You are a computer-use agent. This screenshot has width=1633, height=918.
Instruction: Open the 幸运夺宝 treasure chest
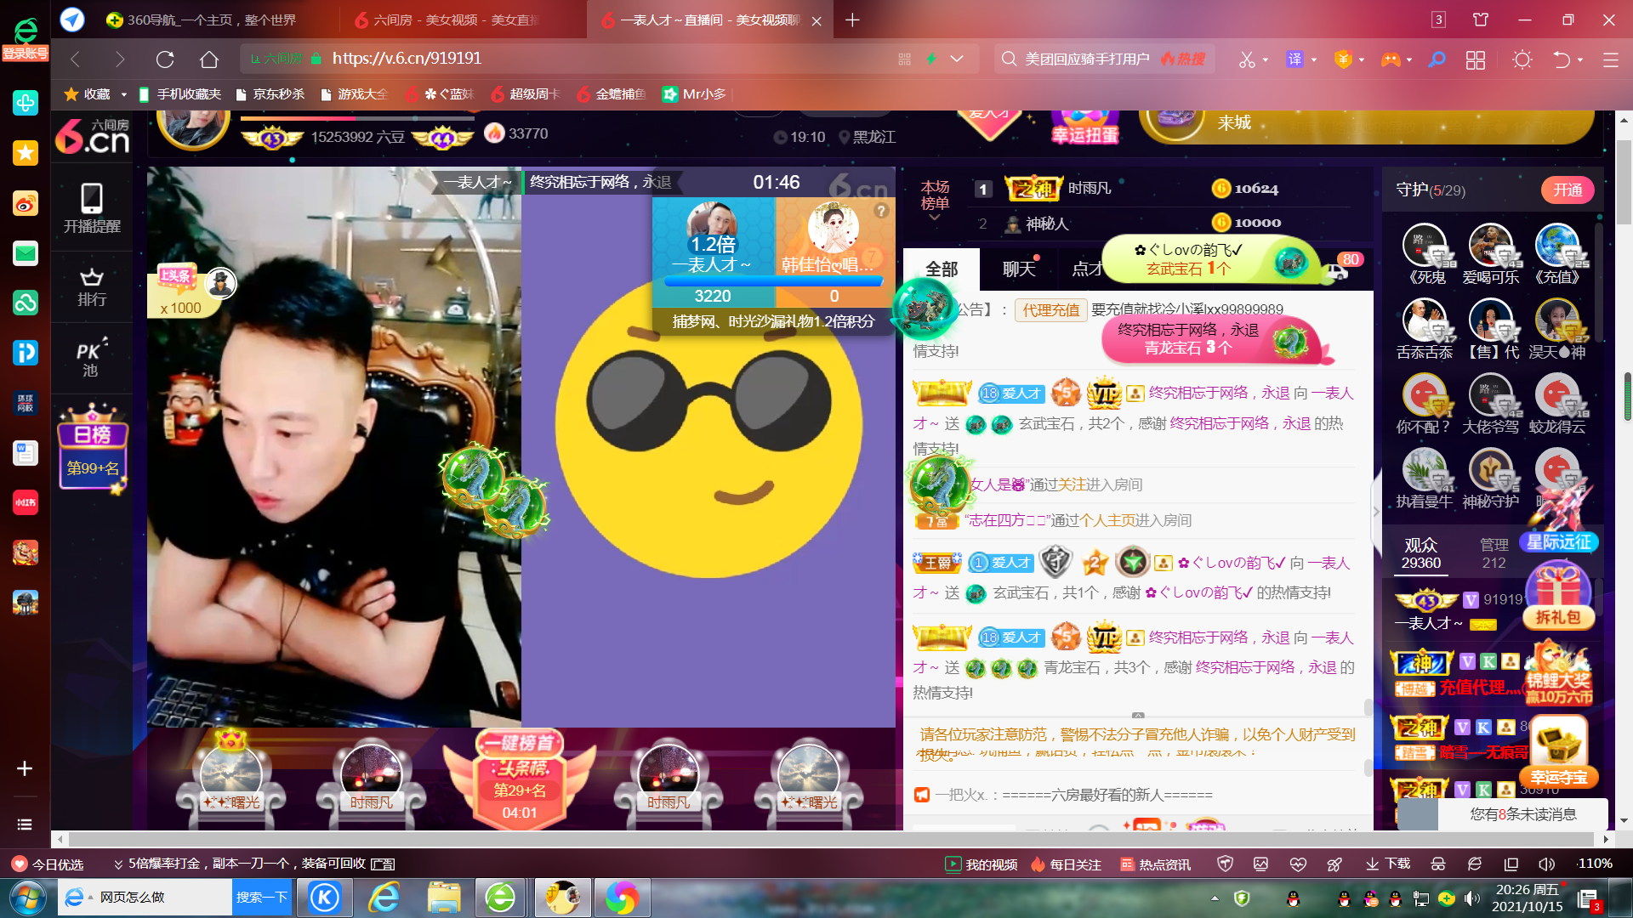pos(1559,753)
